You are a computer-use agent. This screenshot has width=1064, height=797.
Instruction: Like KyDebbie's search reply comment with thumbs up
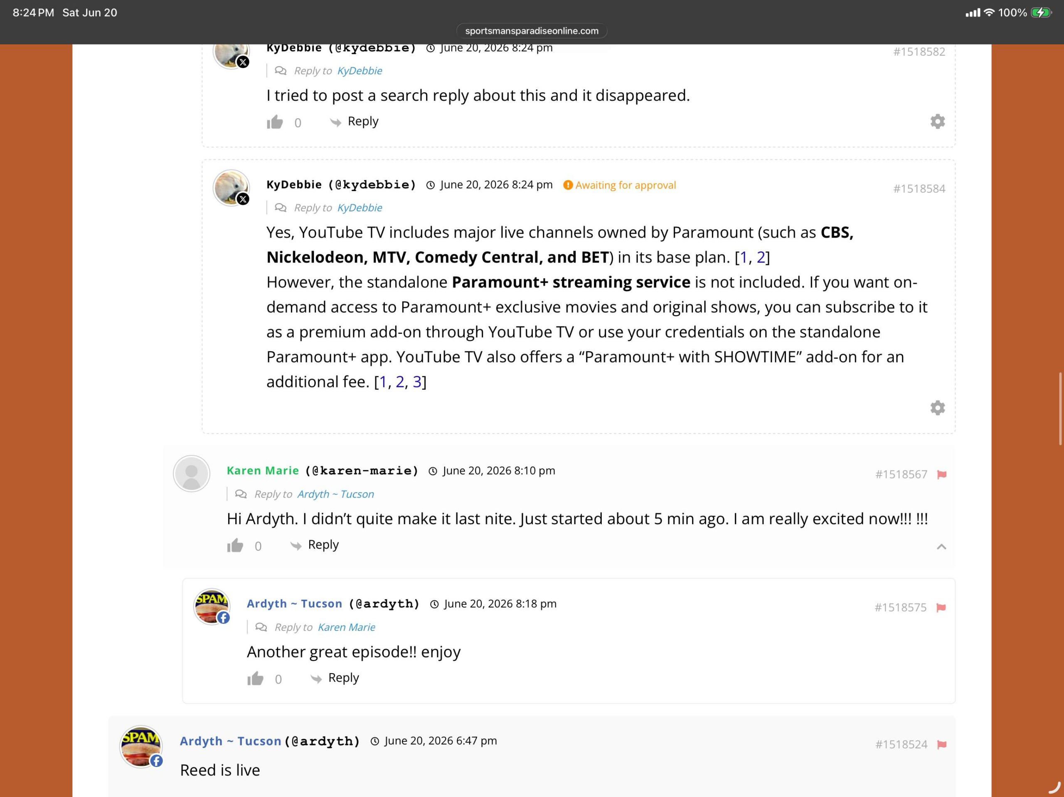coord(275,122)
